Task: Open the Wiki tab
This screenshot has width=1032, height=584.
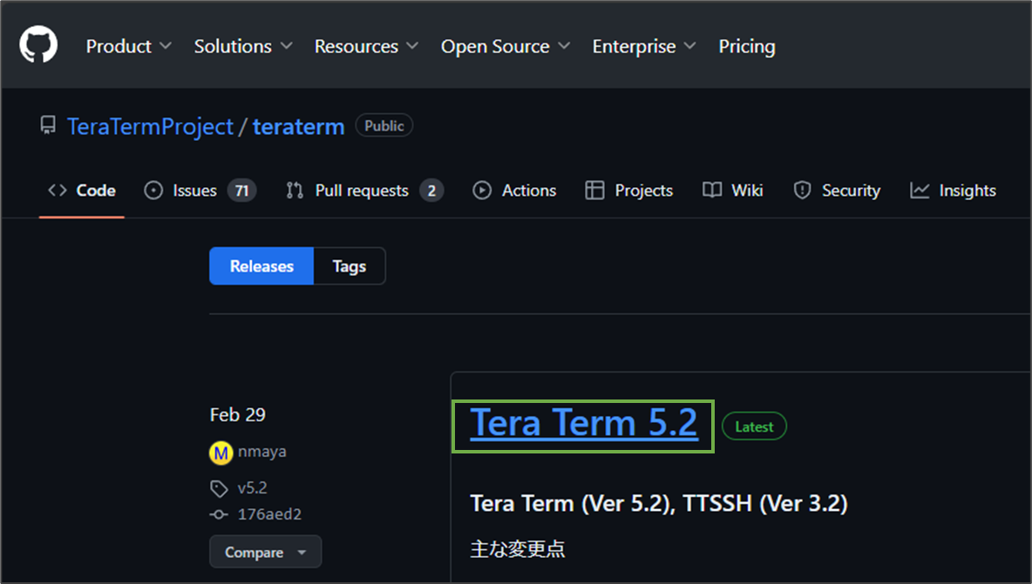Action: tap(732, 191)
